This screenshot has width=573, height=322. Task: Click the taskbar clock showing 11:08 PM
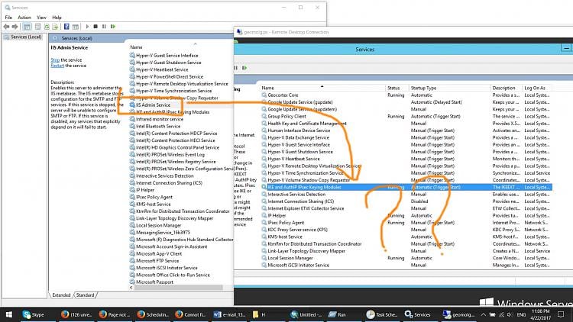pos(540,314)
